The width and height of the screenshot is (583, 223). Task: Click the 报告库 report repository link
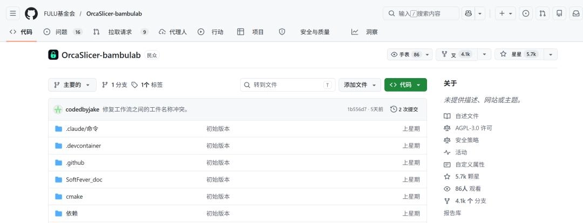click(x=452, y=213)
